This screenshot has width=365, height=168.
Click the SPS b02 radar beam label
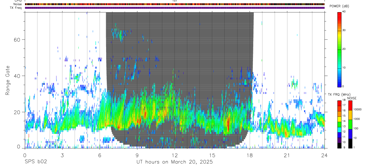36,162
